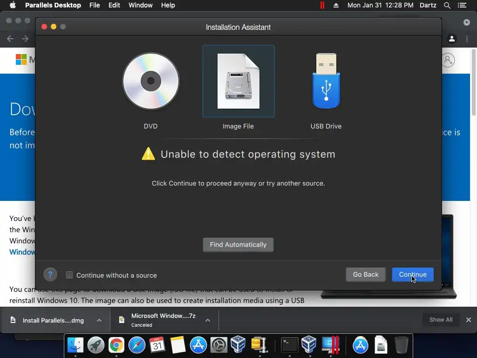Check Continue without a source
The image size is (477, 358).
[x=69, y=275]
